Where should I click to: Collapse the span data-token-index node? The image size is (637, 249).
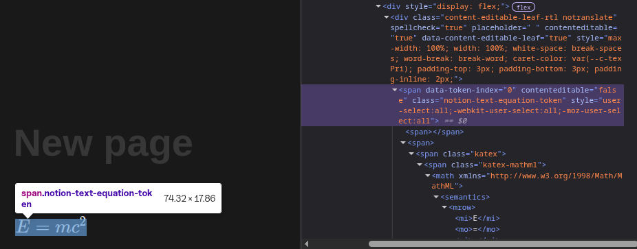[394, 91]
